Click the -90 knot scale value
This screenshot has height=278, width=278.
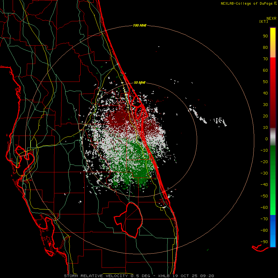coord(264,242)
